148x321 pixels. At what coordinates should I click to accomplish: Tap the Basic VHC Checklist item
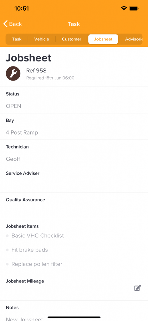click(x=38, y=236)
